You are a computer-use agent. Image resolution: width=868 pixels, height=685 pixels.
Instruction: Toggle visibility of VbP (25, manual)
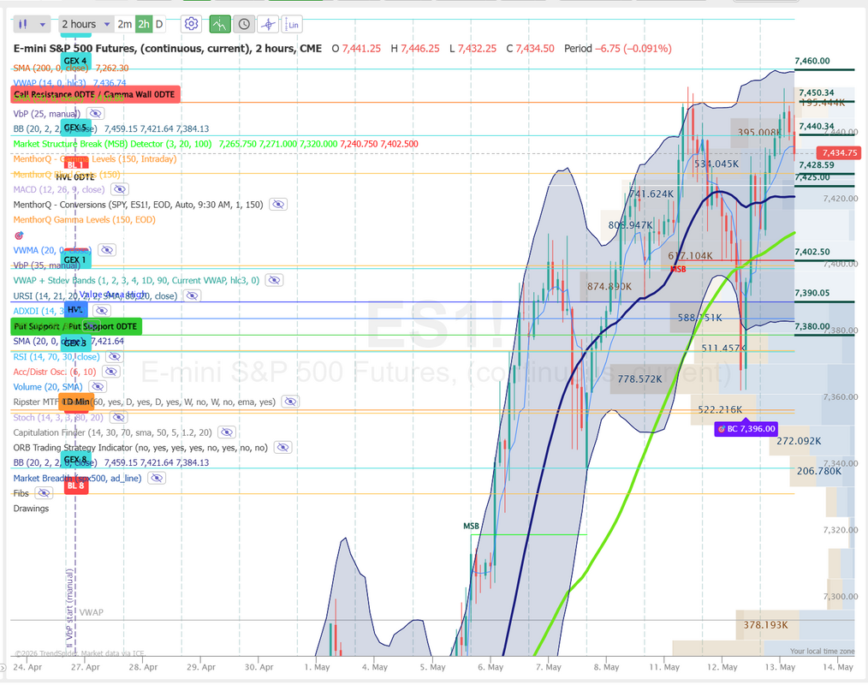95,114
